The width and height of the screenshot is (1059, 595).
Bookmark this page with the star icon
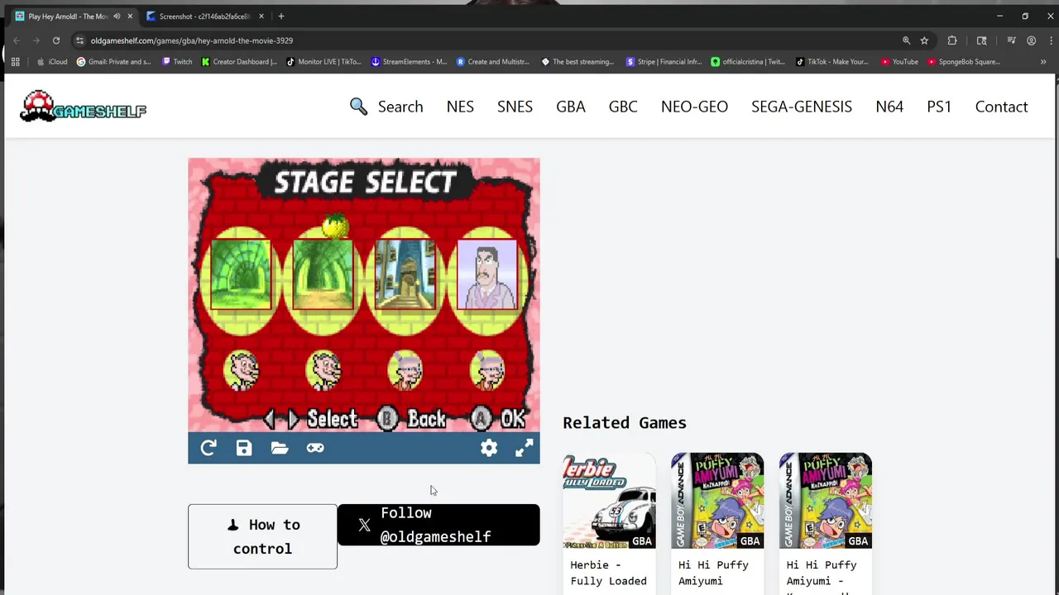[924, 40]
